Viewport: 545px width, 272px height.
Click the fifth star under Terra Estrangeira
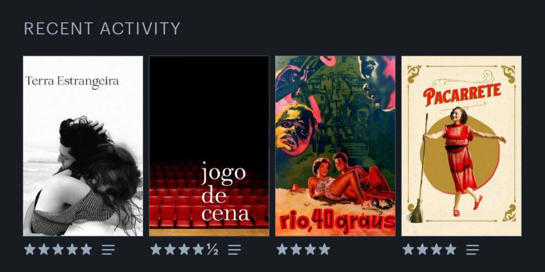click(86, 249)
